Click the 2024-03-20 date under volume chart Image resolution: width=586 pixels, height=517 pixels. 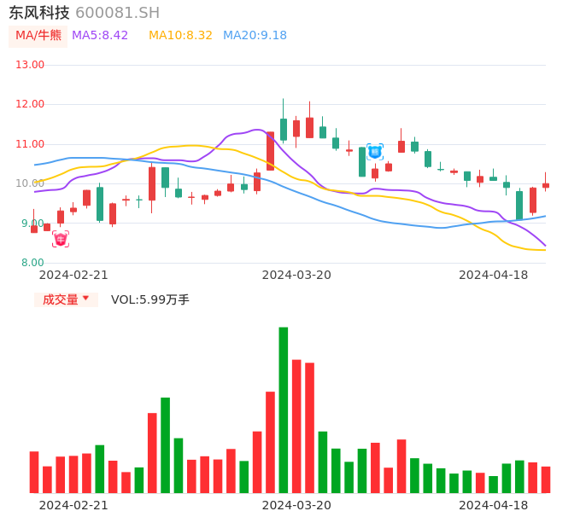[x=296, y=505]
